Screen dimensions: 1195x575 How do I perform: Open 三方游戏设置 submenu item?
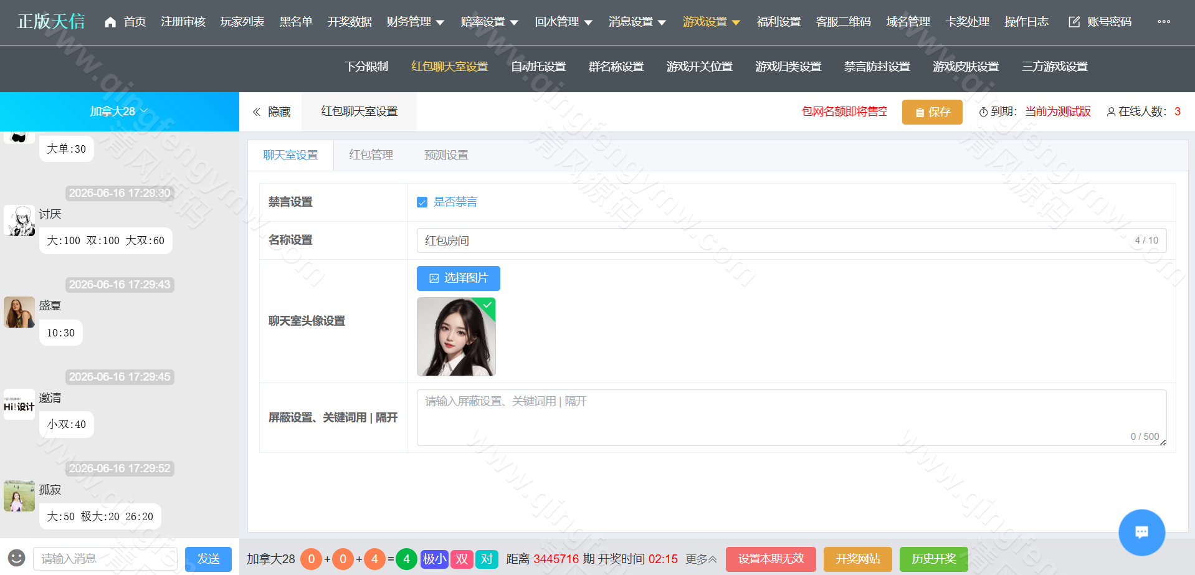coord(1055,67)
